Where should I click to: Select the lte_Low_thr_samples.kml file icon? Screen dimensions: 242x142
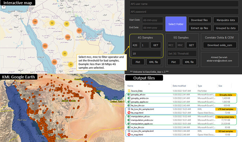129,109
